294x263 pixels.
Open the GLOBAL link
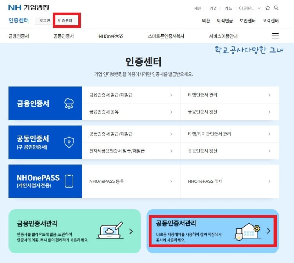[246, 8]
